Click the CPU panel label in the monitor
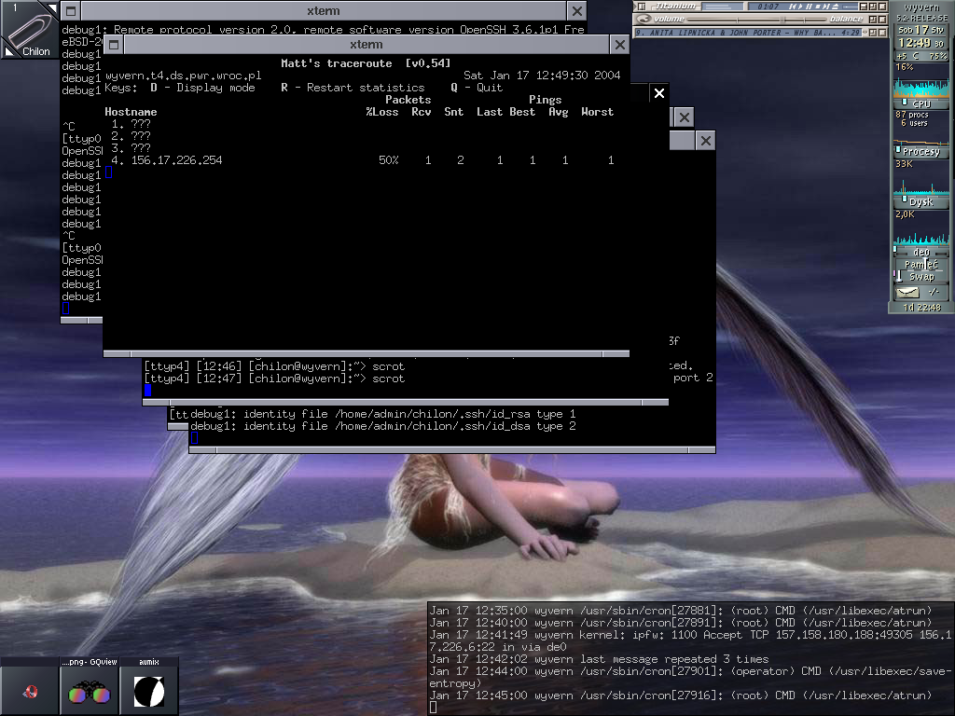The image size is (955, 716). 920,103
